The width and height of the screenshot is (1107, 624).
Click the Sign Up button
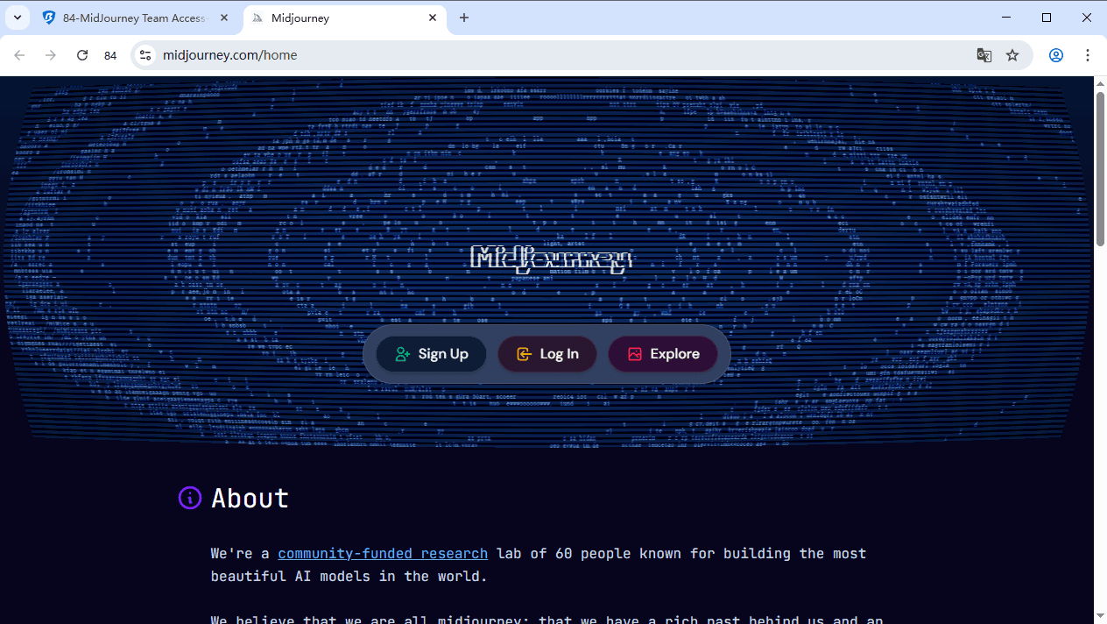point(431,354)
